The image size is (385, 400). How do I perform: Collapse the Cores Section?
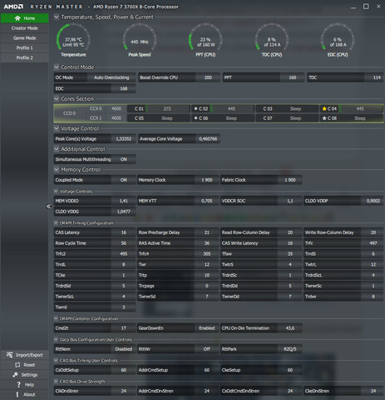57,98
